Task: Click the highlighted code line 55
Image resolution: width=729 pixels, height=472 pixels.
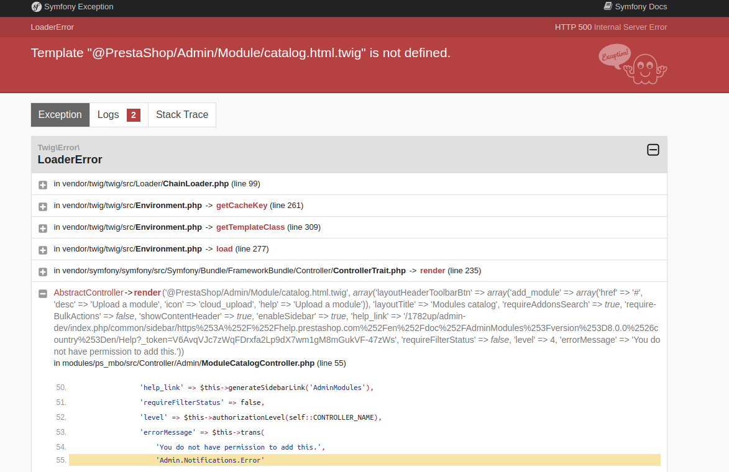Action: point(364,460)
